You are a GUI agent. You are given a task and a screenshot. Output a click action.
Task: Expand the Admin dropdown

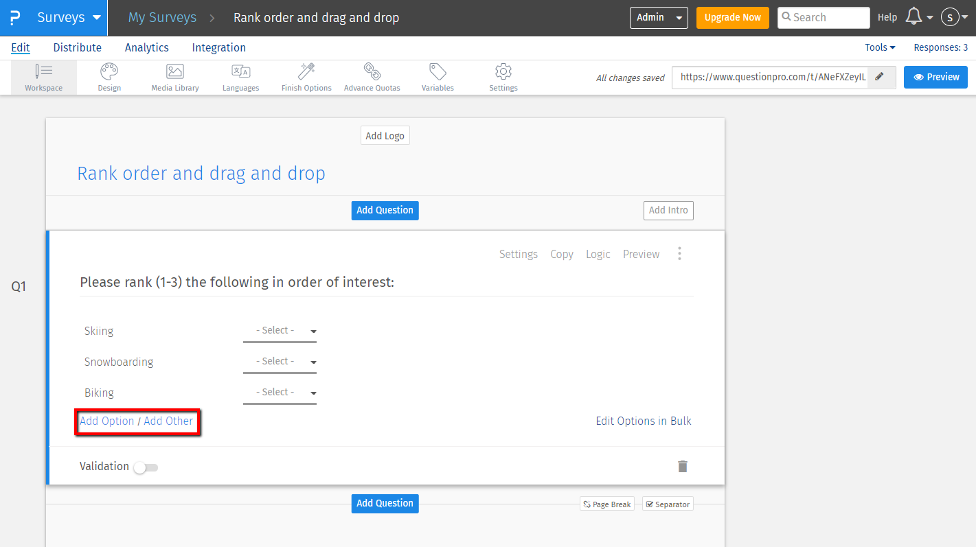pyautogui.click(x=658, y=17)
